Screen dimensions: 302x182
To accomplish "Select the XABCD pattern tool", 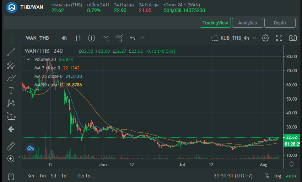I will click(x=11, y=103).
